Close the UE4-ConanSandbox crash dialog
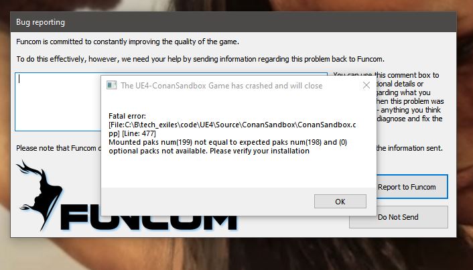 [366, 85]
